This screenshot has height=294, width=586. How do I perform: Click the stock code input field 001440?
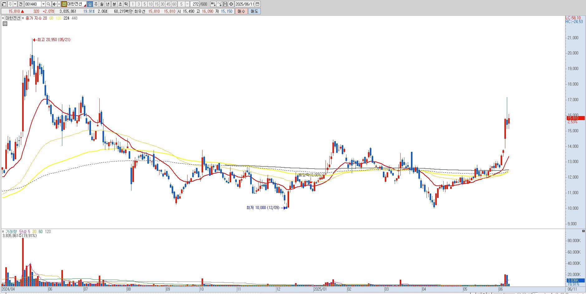coord(33,4)
